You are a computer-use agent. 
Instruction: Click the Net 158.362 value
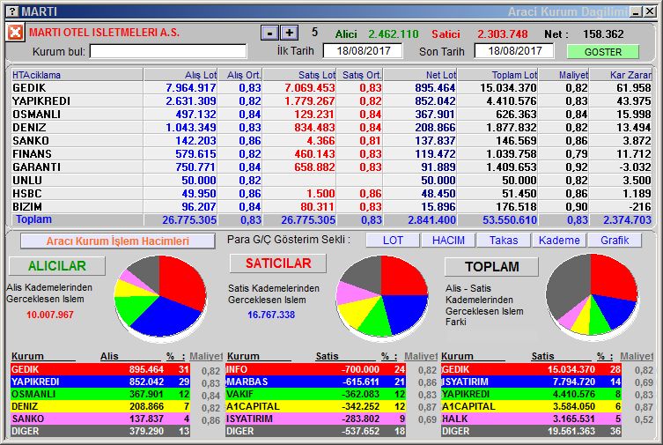click(603, 33)
